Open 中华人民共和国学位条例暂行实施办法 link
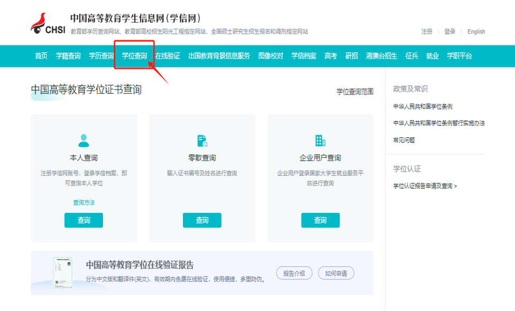 click(x=439, y=123)
